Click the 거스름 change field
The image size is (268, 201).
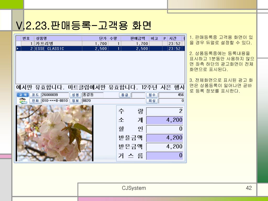(x=165, y=155)
